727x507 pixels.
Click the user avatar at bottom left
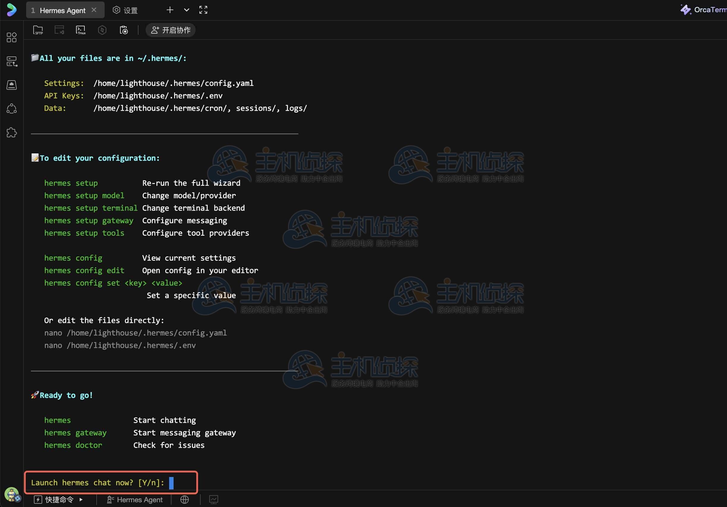[x=12, y=494]
